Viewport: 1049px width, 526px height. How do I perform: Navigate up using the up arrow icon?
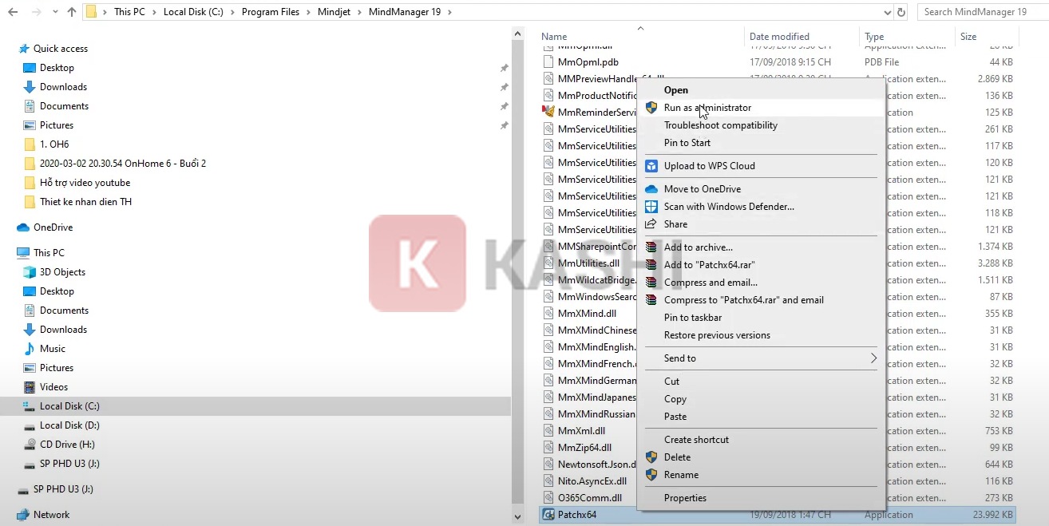(x=71, y=11)
